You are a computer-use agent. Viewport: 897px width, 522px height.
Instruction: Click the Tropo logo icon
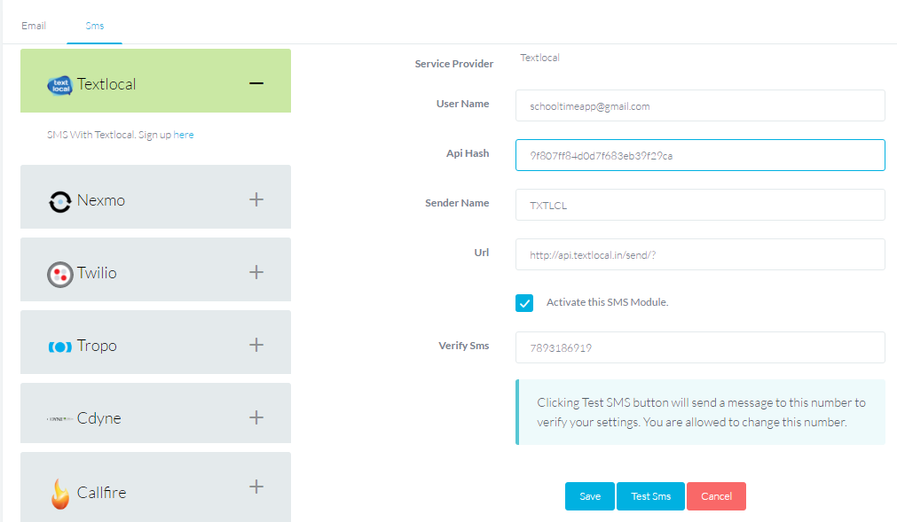click(60, 347)
